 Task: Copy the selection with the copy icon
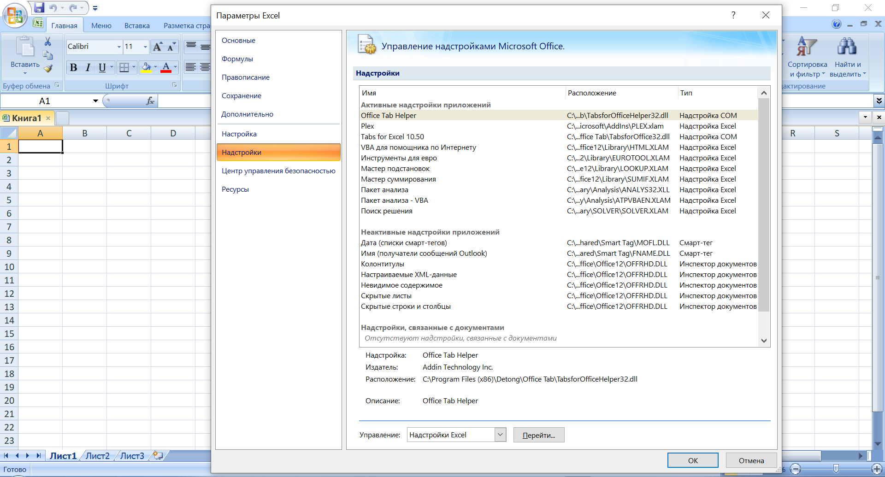click(47, 55)
